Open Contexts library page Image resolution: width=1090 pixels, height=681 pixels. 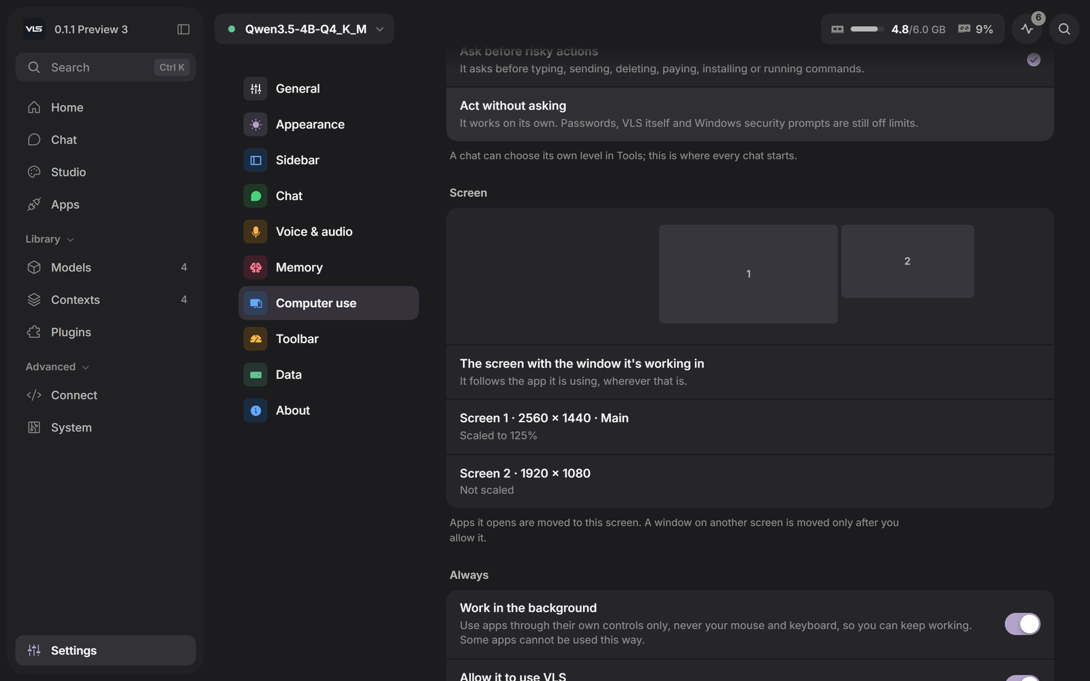(x=106, y=300)
